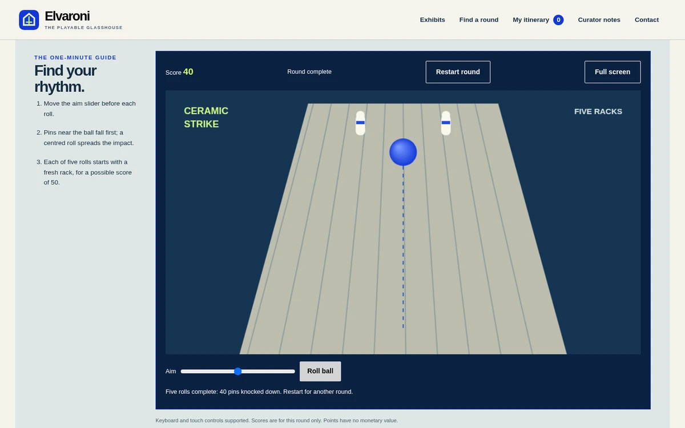This screenshot has width=685, height=428.
Task: Follow the Contact link
Action: click(x=647, y=20)
